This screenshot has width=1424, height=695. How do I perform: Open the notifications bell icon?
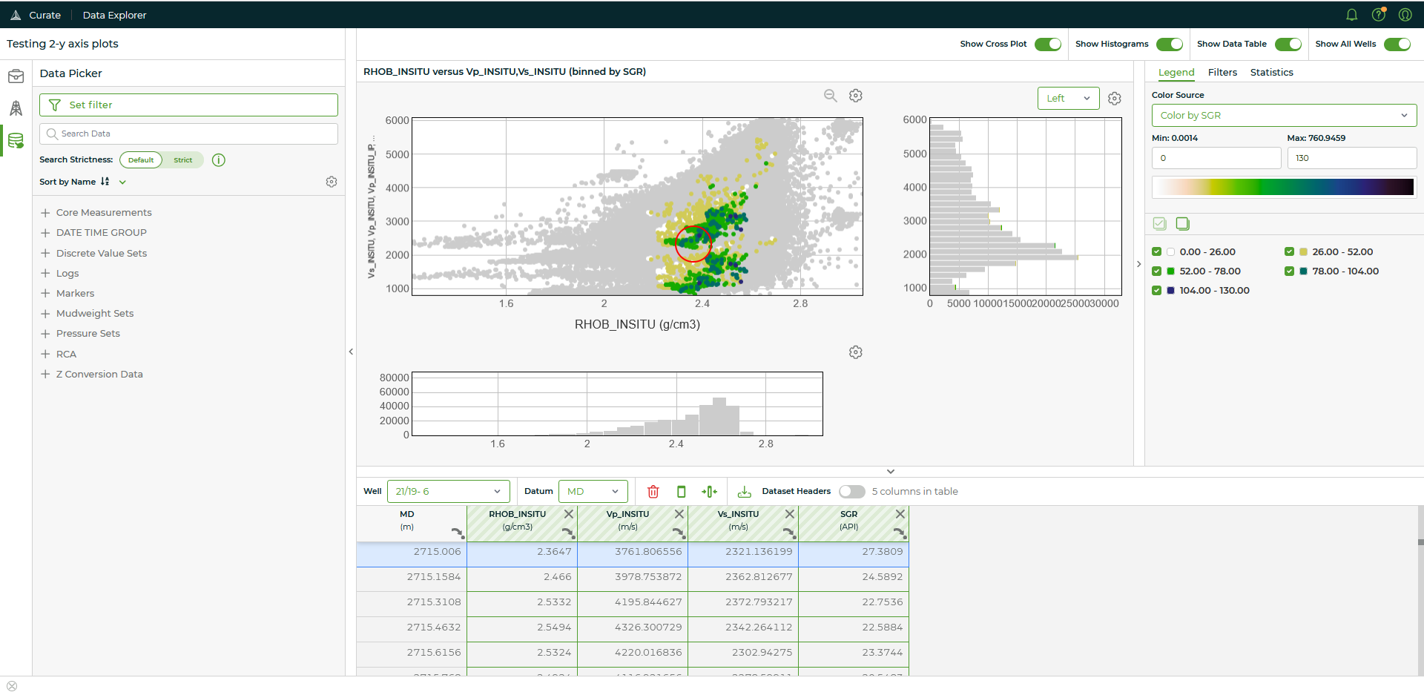coord(1351,15)
